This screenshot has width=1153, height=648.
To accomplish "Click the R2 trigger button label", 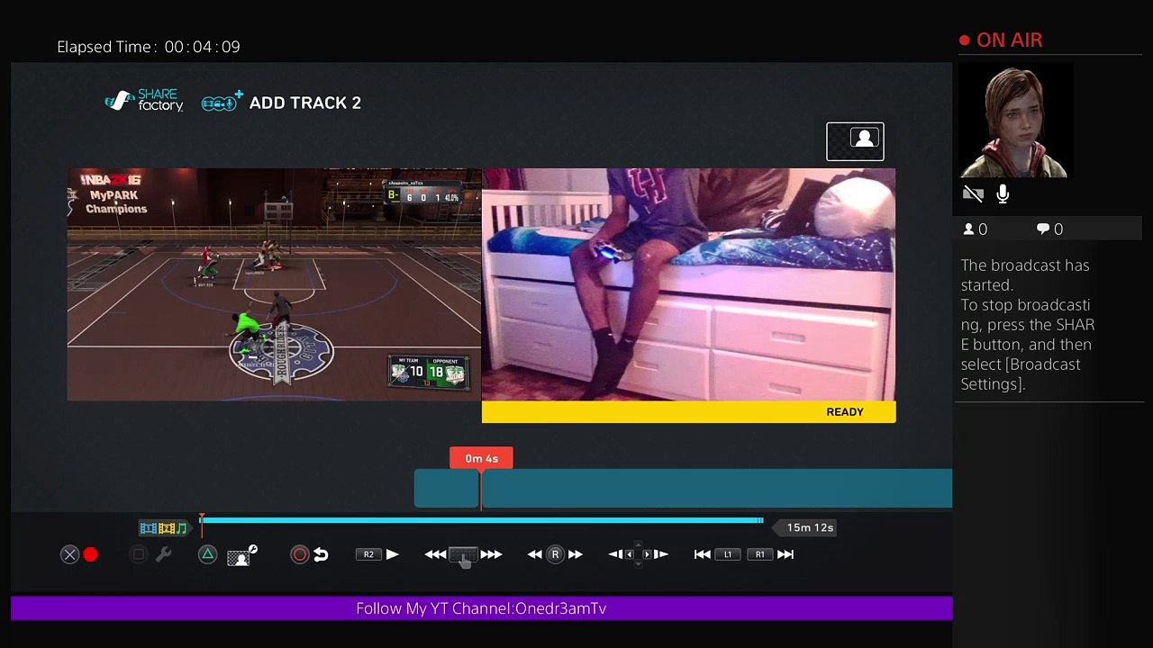I will click(x=368, y=554).
